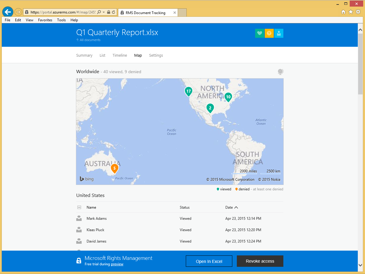Viewport: 365px width, 274px height.
Task: Click the vertical scrollbar thumb
Action: pyautogui.click(x=360, y=64)
